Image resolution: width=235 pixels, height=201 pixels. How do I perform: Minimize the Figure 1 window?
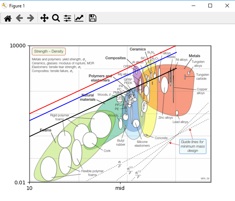[x=193, y=6]
